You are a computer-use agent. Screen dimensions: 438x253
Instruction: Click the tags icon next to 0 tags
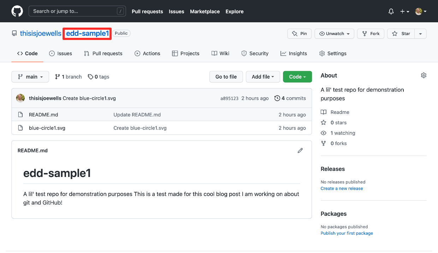coord(90,77)
